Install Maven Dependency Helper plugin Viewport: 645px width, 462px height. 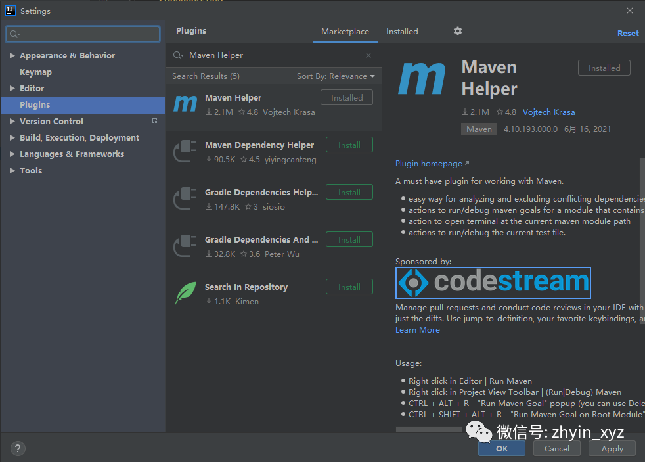click(x=349, y=145)
